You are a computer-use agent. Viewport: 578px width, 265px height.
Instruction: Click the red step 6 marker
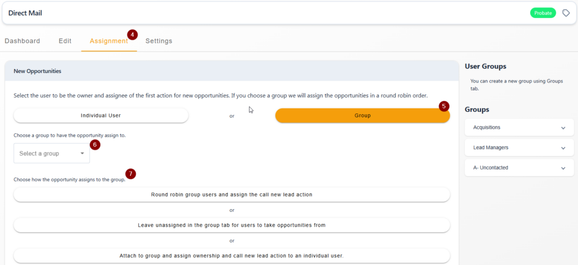[x=95, y=145]
